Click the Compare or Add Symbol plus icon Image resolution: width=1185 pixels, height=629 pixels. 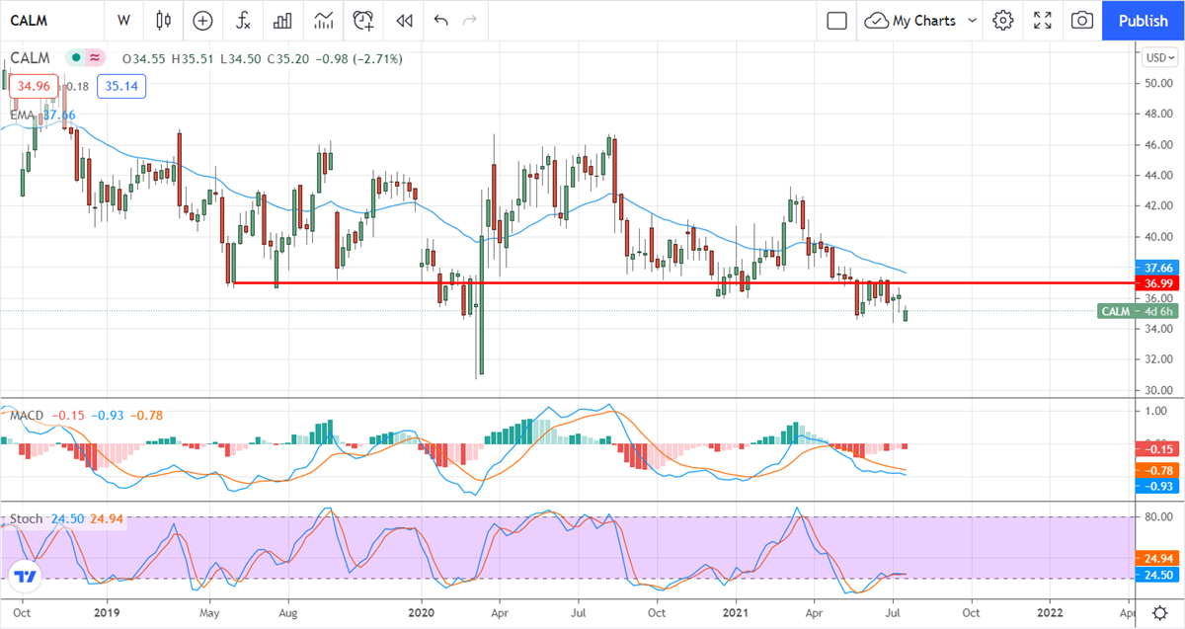(202, 21)
